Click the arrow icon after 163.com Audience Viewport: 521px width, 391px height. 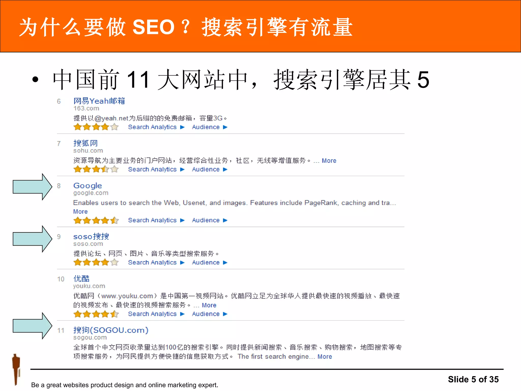coord(225,127)
